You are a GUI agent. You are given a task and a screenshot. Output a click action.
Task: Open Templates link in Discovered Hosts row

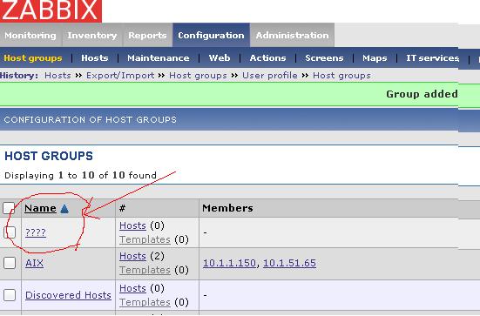pyautogui.click(x=145, y=302)
